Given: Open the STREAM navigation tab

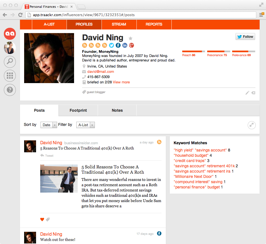Looking at the screenshot, I should click(119, 24).
